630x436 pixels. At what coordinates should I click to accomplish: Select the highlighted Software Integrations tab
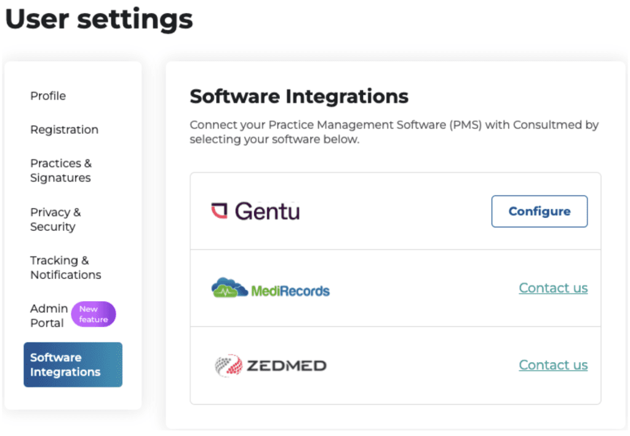[x=73, y=365]
